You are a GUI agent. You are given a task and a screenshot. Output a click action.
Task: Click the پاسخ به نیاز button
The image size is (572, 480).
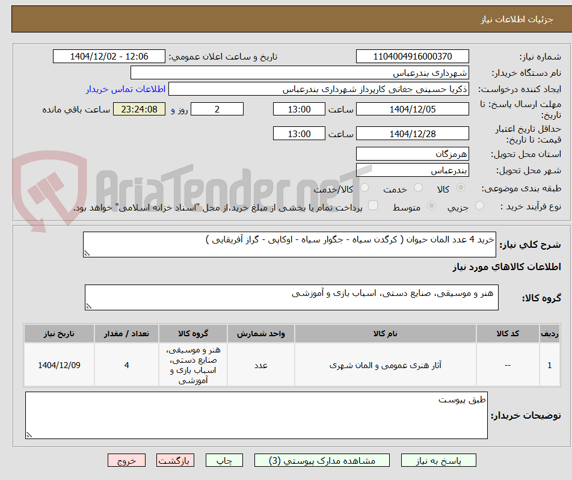(438, 460)
